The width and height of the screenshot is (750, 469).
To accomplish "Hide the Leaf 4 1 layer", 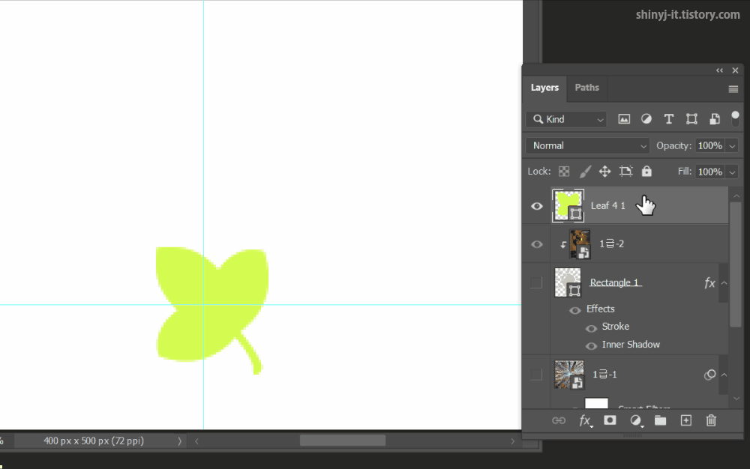I will tap(537, 206).
